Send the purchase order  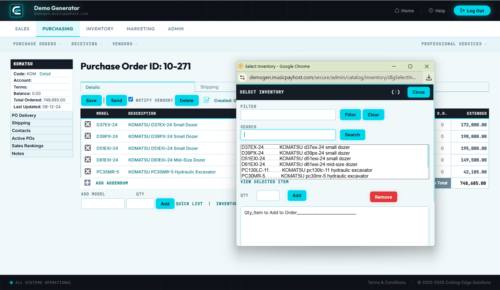117,100
